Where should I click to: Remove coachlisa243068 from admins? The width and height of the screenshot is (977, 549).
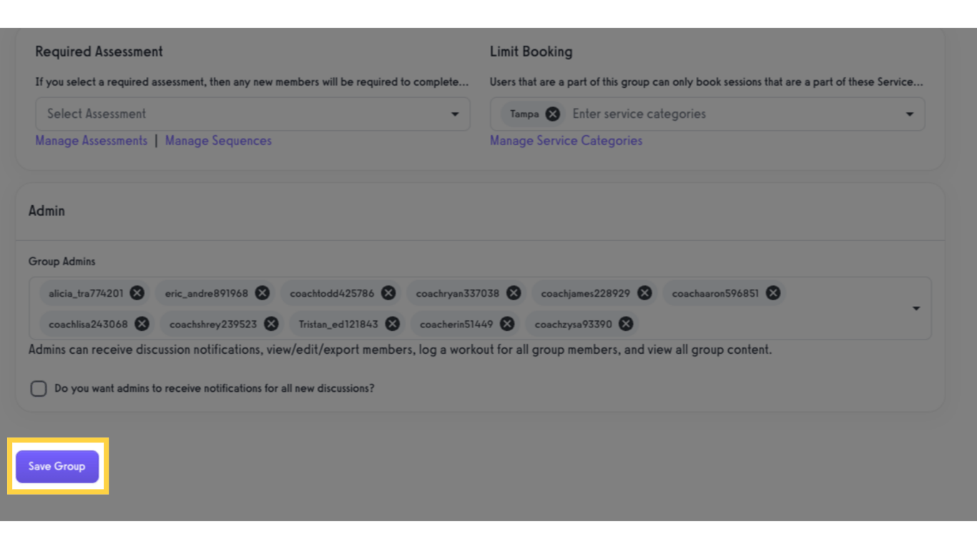[x=142, y=324]
